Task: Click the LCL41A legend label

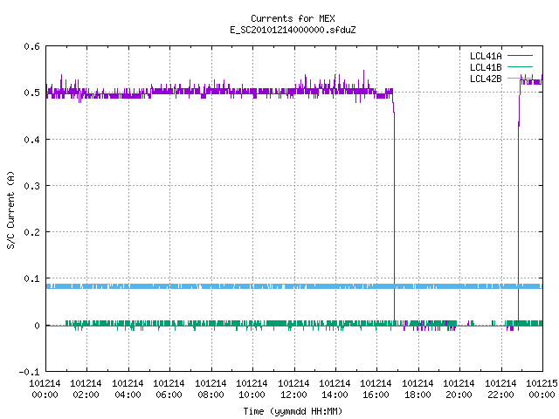Action: click(x=486, y=56)
